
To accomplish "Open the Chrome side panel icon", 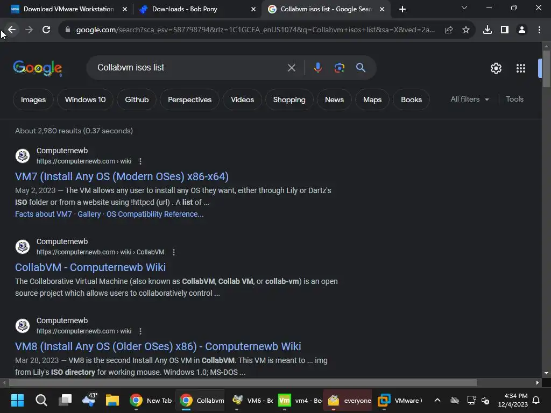I will (505, 30).
